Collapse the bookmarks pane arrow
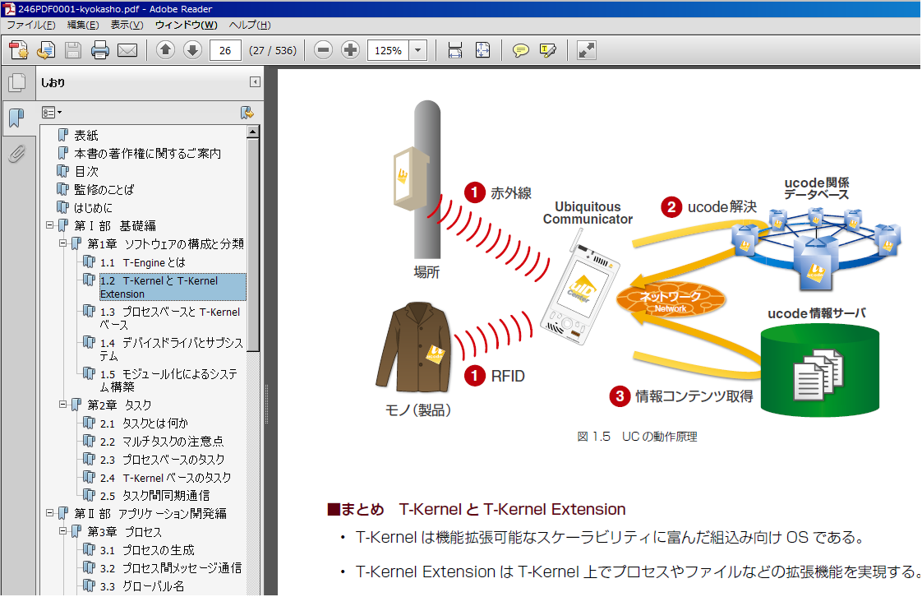922x597 pixels. coord(255,81)
